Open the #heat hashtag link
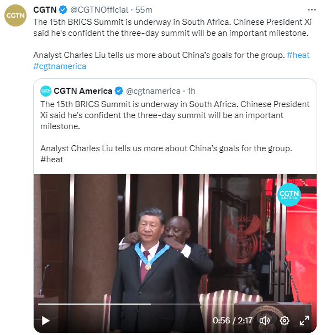Image resolution: width=326 pixels, height=335 pixels. pyautogui.click(x=298, y=55)
